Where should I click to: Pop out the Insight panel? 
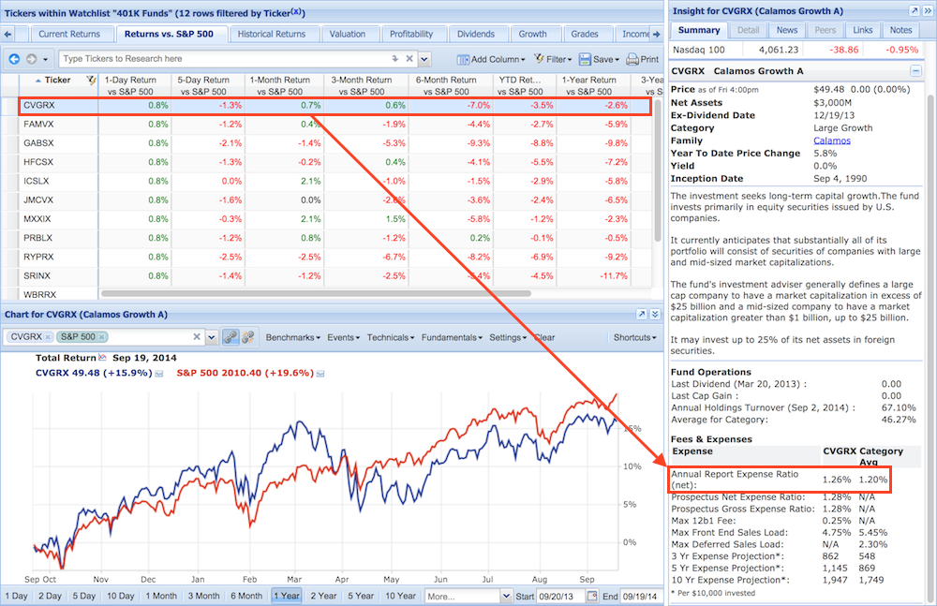pos(915,10)
